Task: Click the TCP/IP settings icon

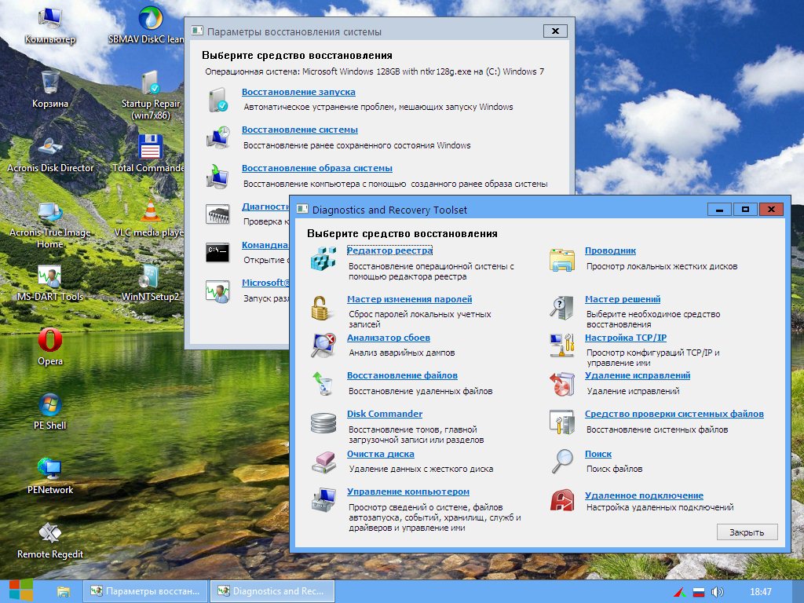Action: point(562,345)
